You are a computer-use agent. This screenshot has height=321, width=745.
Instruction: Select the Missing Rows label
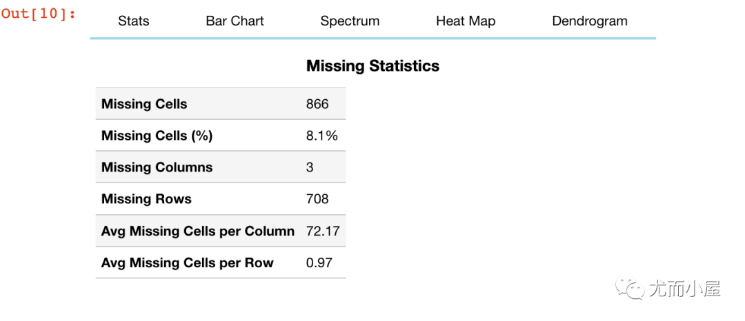click(x=146, y=198)
